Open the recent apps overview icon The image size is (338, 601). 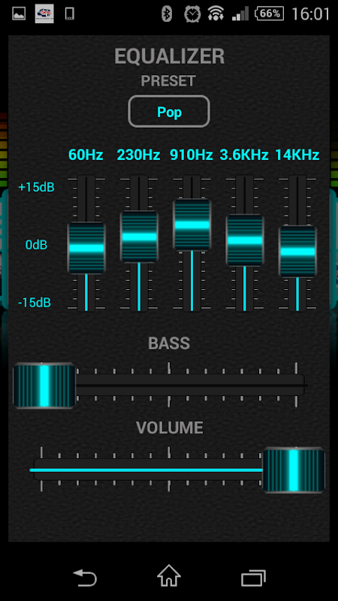pyautogui.click(x=253, y=578)
